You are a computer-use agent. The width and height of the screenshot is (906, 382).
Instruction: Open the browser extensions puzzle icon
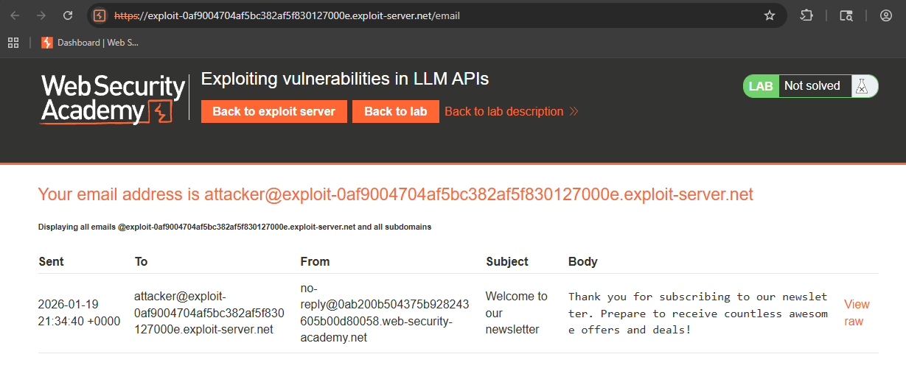coord(806,15)
